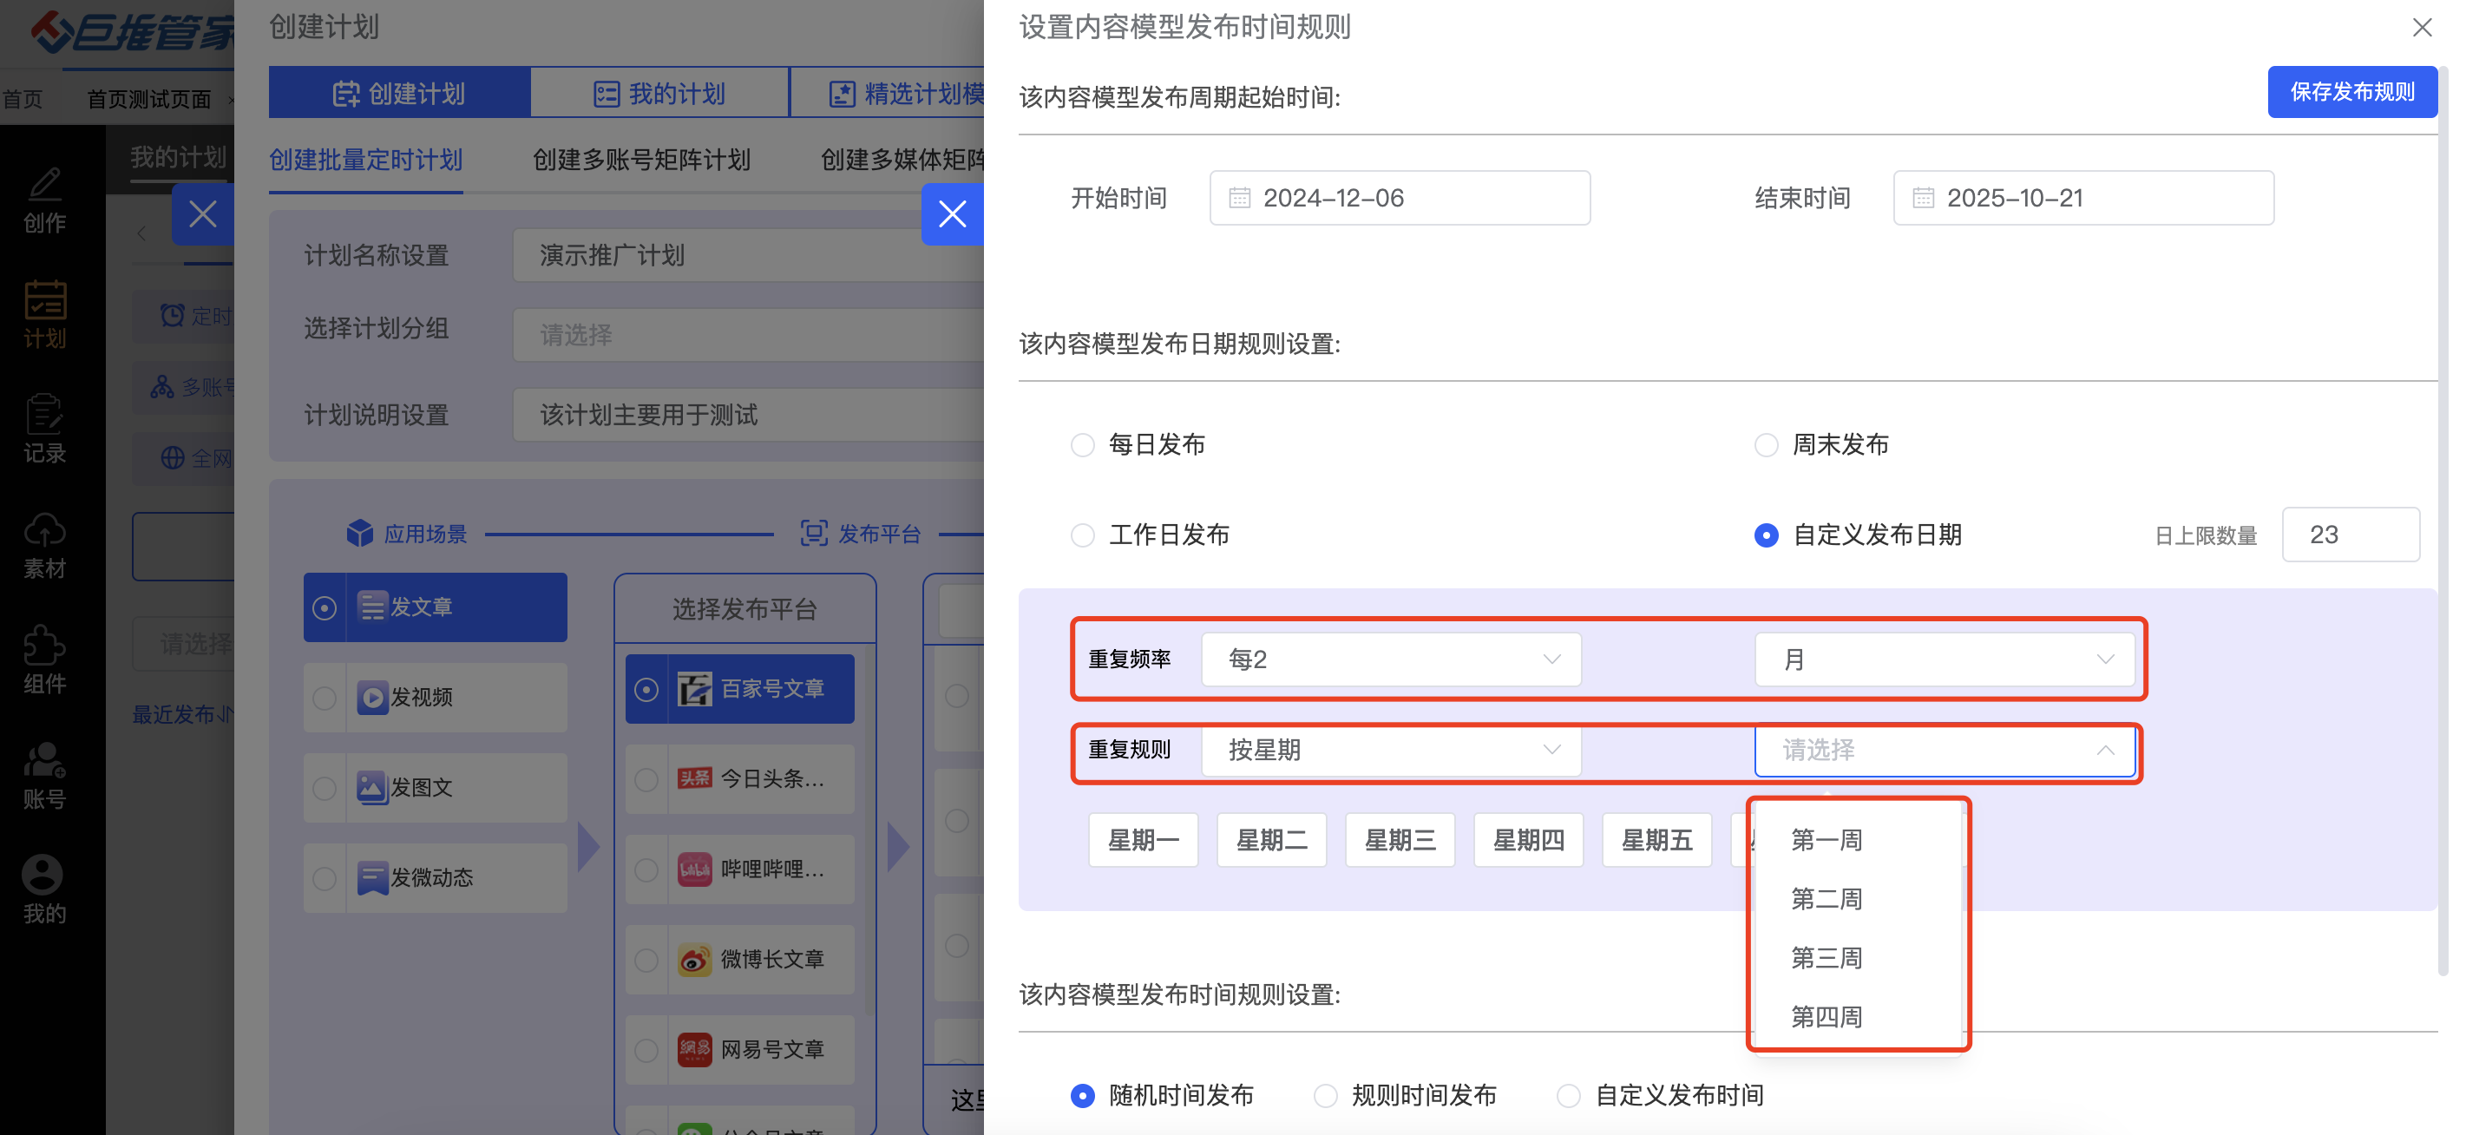The width and height of the screenshot is (2466, 1135).
Task: Click the 组件 puzzle icon
Action: coord(44,646)
